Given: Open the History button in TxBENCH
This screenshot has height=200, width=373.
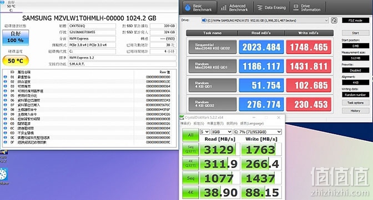Looking at the screenshot, I should click(x=355, y=111).
